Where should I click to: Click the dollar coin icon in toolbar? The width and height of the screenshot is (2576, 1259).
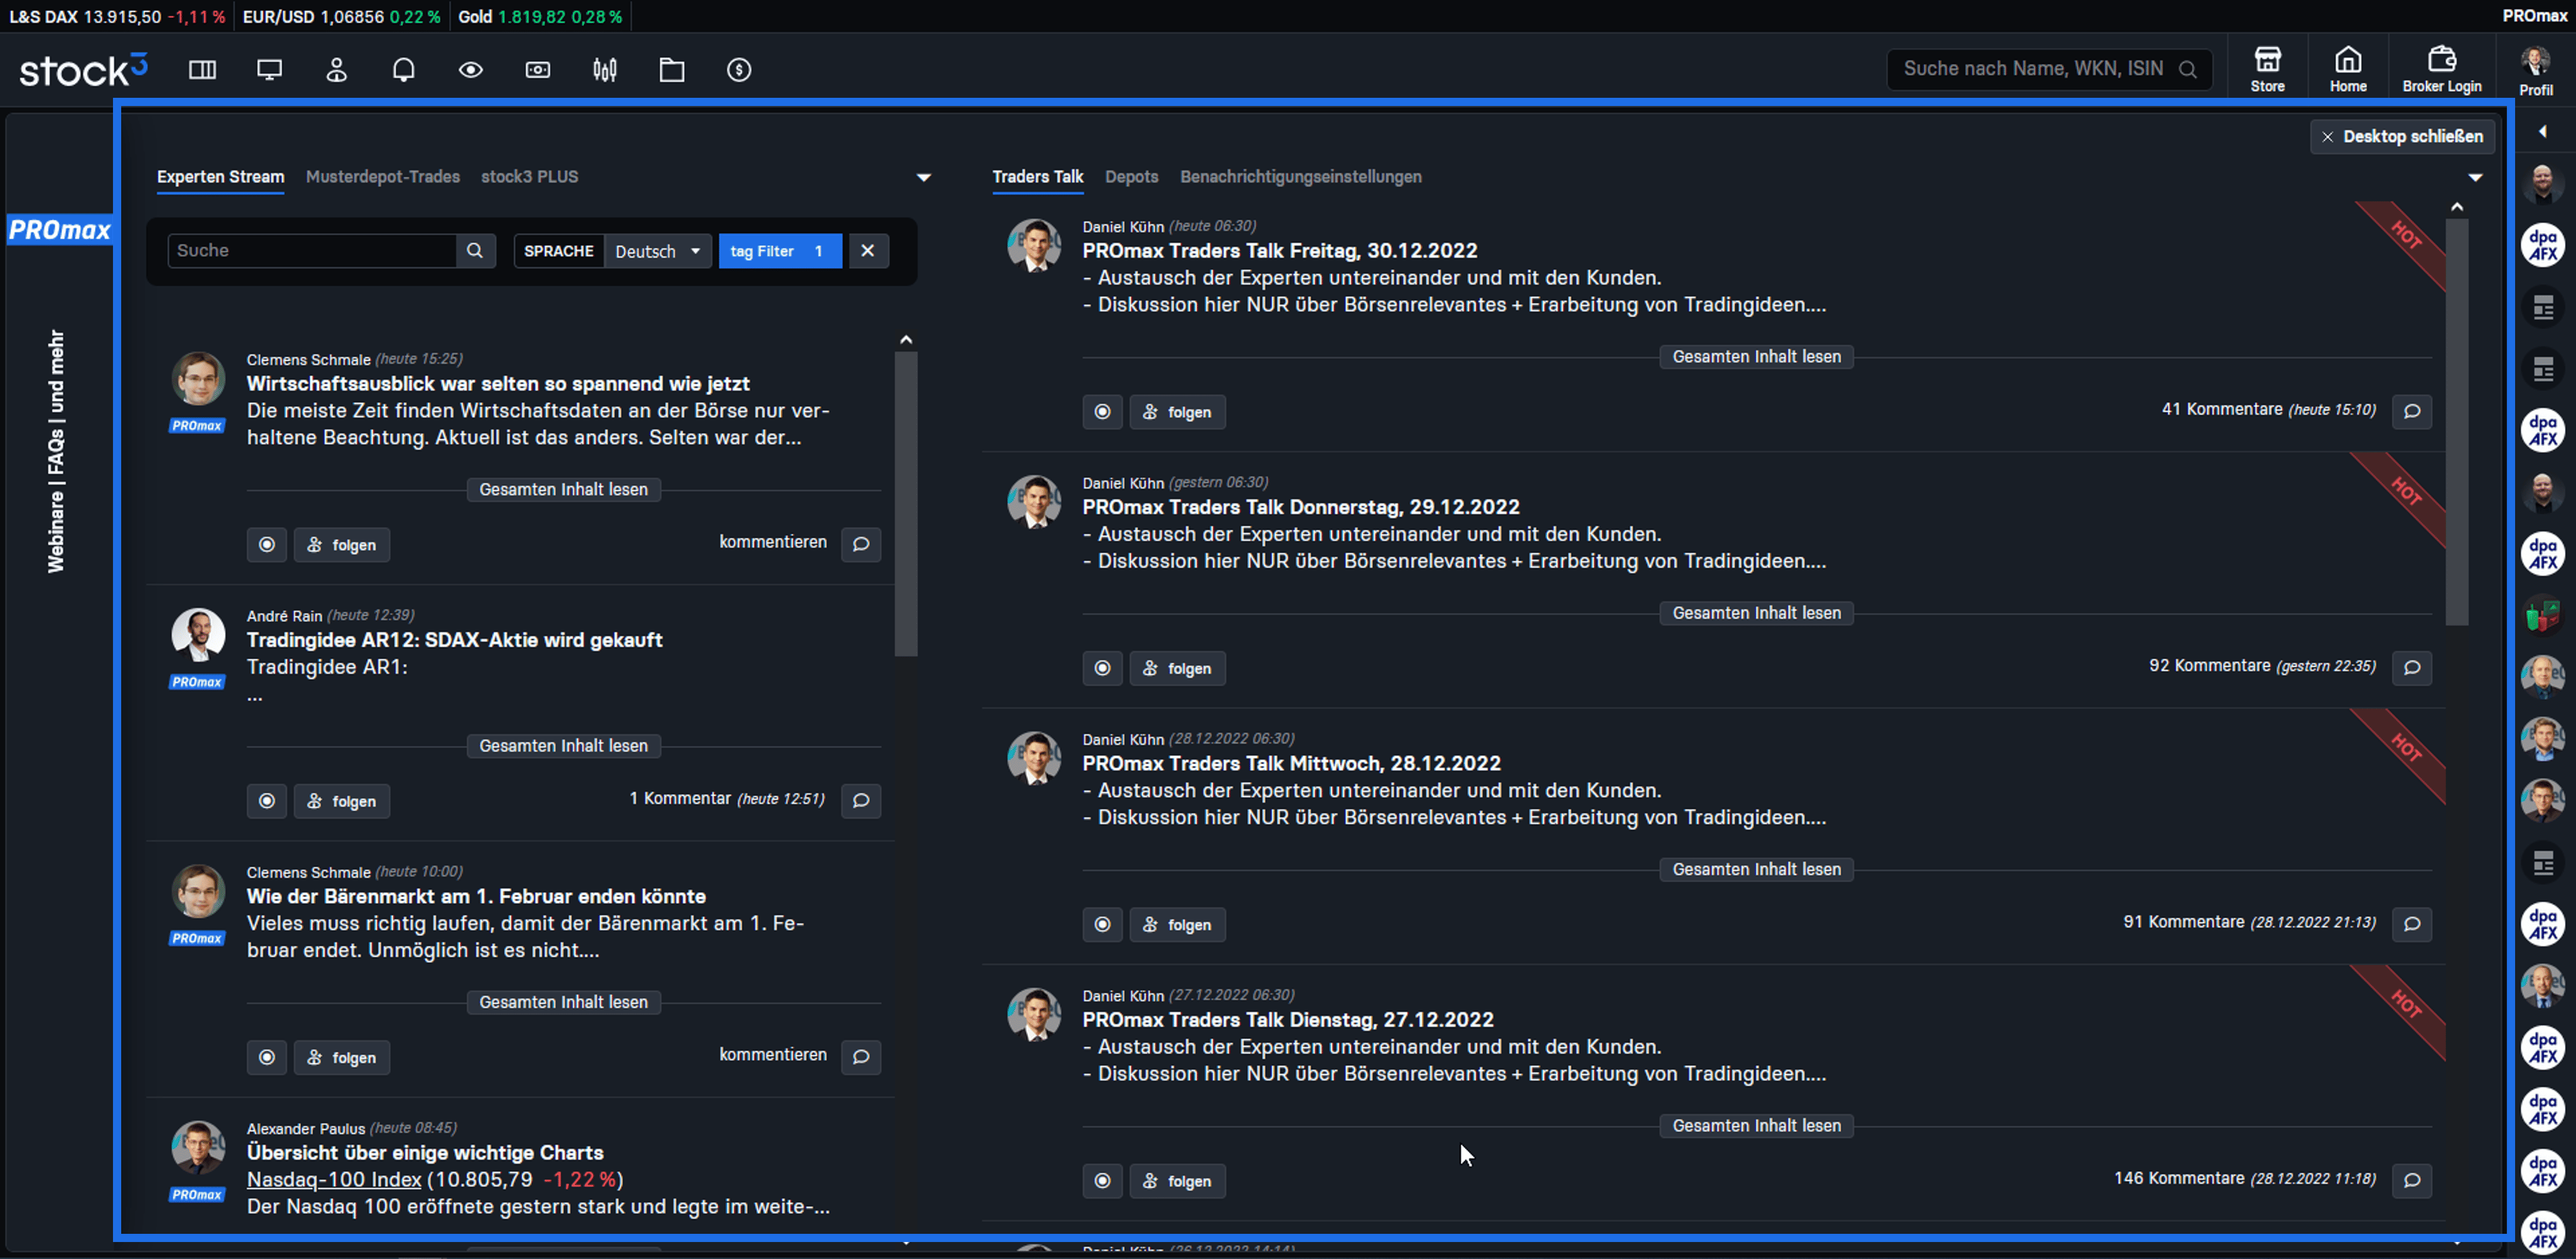pos(739,70)
